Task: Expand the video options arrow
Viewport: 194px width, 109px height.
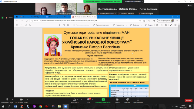Action: tap(27, 100)
